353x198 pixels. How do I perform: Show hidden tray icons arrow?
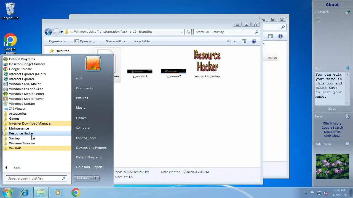(x=306, y=193)
